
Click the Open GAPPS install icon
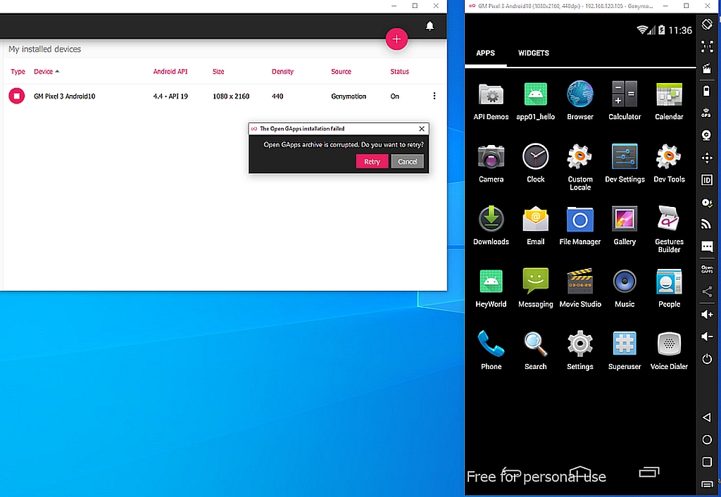click(707, 269)
